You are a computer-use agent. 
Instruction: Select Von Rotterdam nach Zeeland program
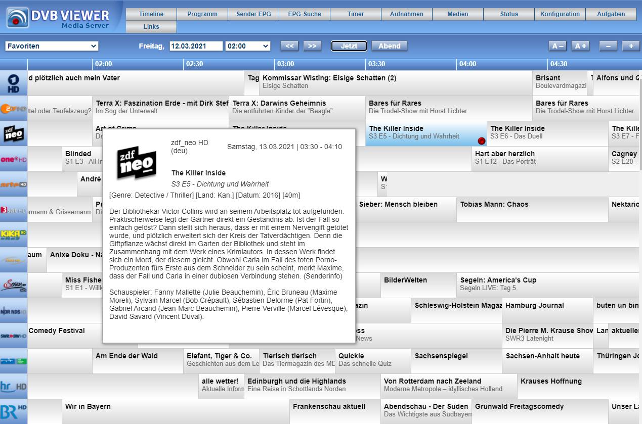click(449, 386)
